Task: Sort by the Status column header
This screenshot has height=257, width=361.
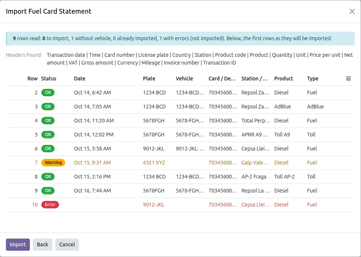Action: click(49, 79)
